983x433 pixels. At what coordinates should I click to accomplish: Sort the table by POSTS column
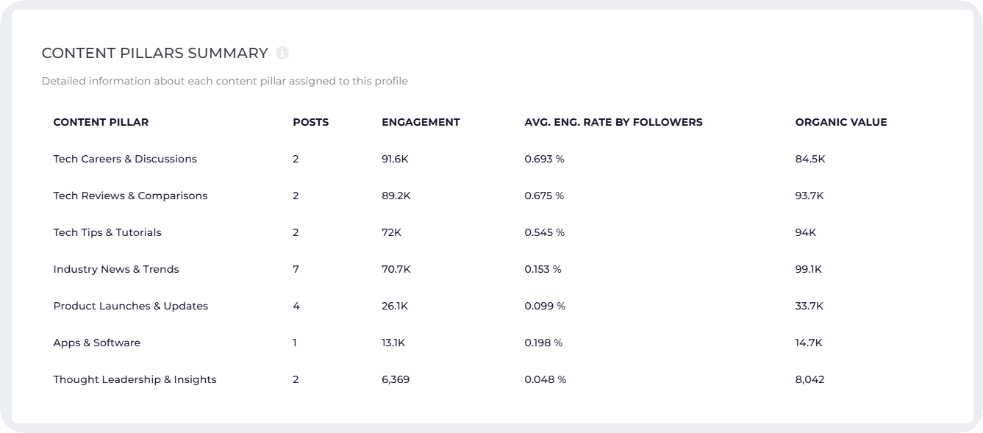pyautogui.click(x=310, y=122)
